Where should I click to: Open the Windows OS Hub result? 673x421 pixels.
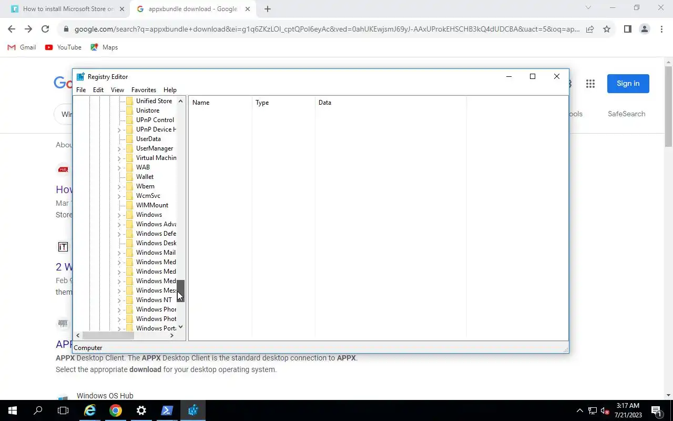tap(105, 396)
